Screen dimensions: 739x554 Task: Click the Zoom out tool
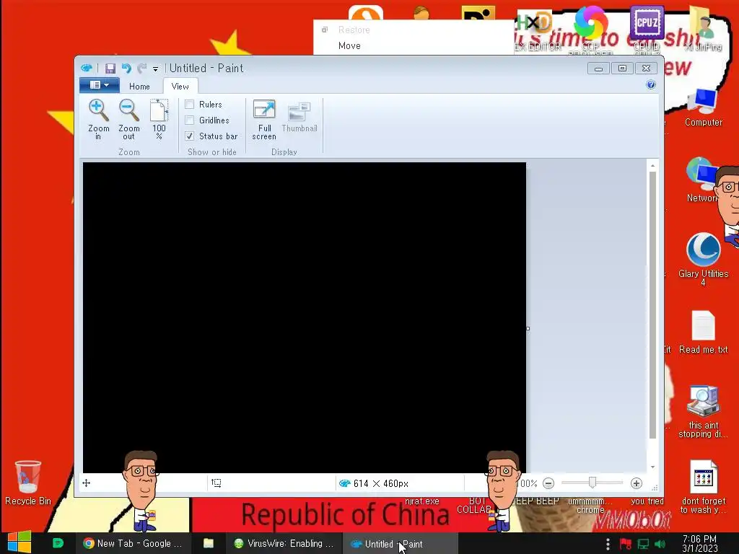pos(128,119)
